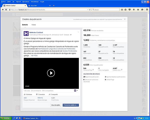The width and height of the screenshot is (150, 120).
Task: Click the padlock site identity icon
Action: [x=10, y=10]
